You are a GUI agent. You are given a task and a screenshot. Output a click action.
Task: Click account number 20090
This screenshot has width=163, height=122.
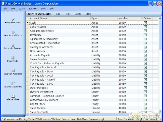pyautogui.click(x=122, y=88)
